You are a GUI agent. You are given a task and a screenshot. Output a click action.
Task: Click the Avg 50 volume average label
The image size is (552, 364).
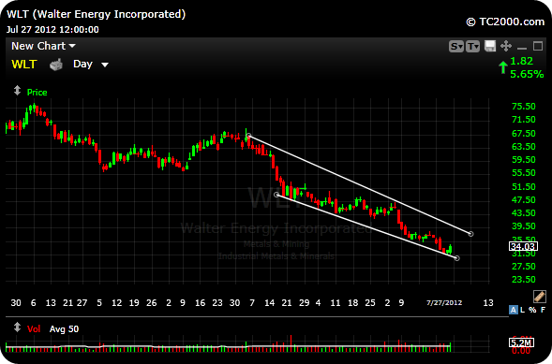click(x=64, y=328)
